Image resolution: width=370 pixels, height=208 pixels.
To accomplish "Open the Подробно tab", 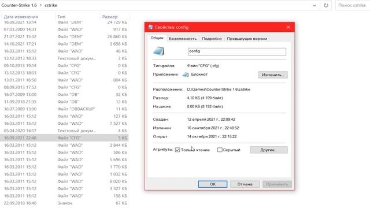I will [x=212, y=39].
